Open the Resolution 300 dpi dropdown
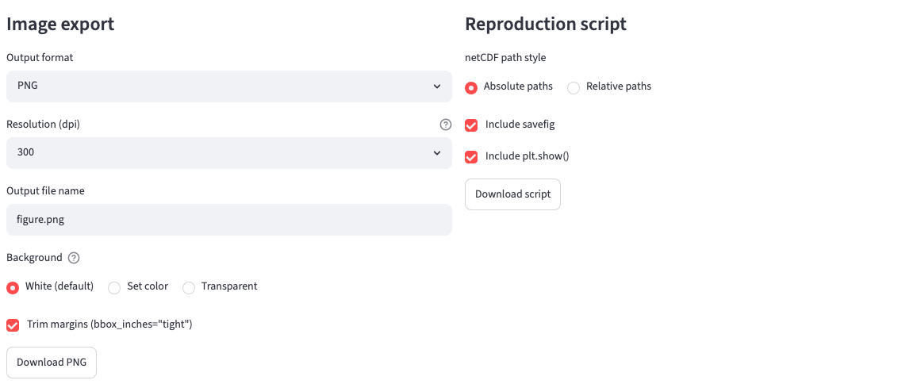The height and width of the screenshot is (384, 917). click(x=229, y=153)
